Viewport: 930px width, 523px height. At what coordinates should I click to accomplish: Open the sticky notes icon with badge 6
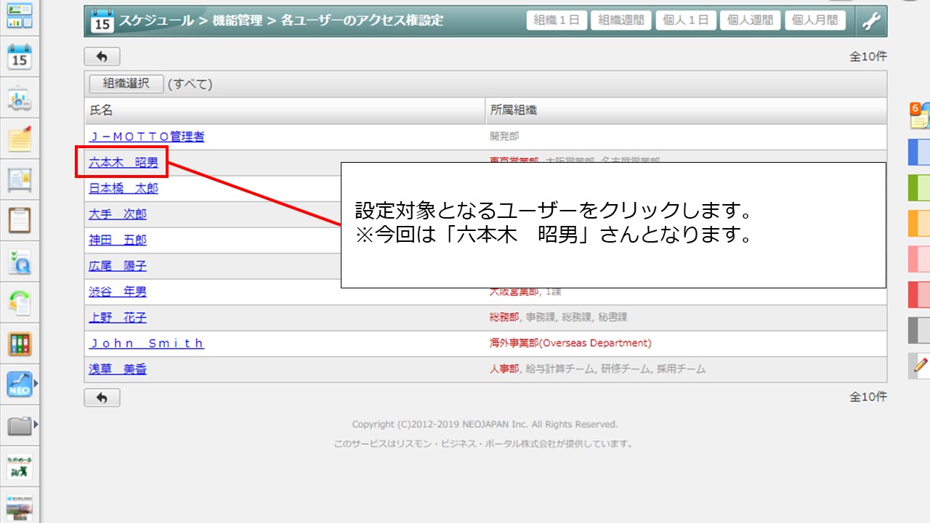pos(920,115)
